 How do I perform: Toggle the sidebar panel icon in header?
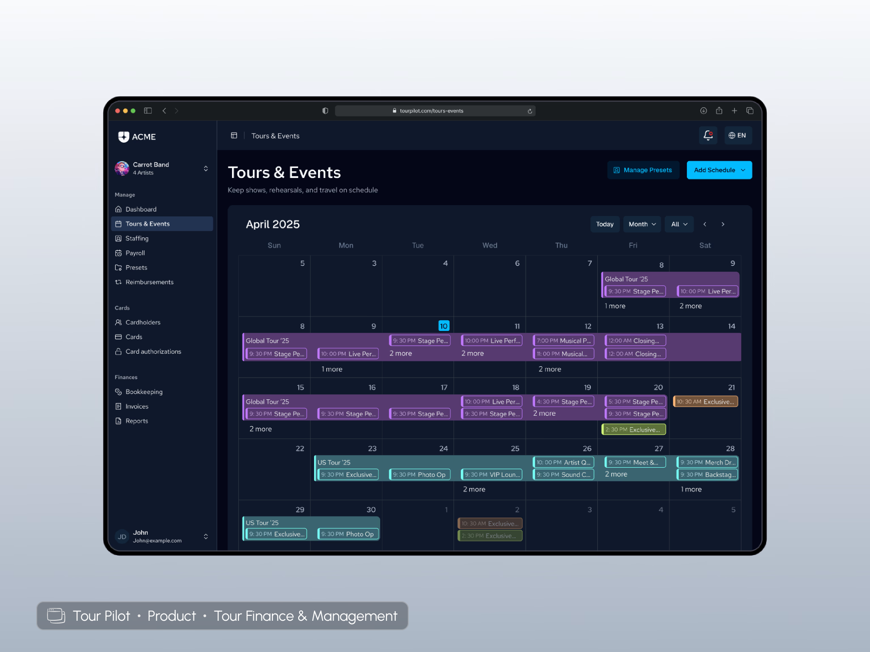click(234, 135)
